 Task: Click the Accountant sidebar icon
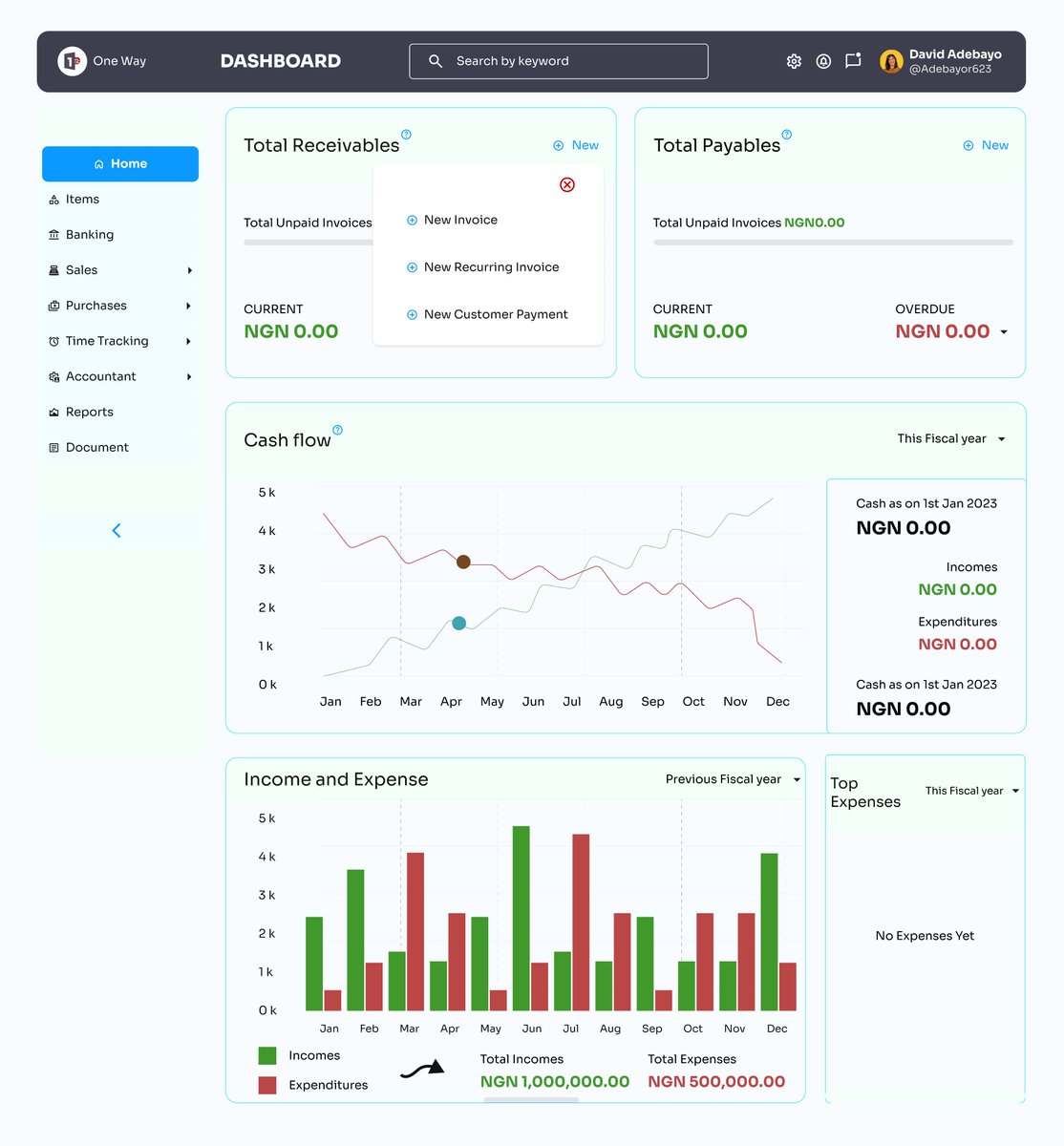[53, 376]
